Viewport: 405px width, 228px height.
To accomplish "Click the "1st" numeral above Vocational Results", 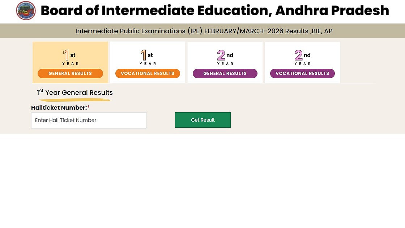I will (x=144, y=55).
